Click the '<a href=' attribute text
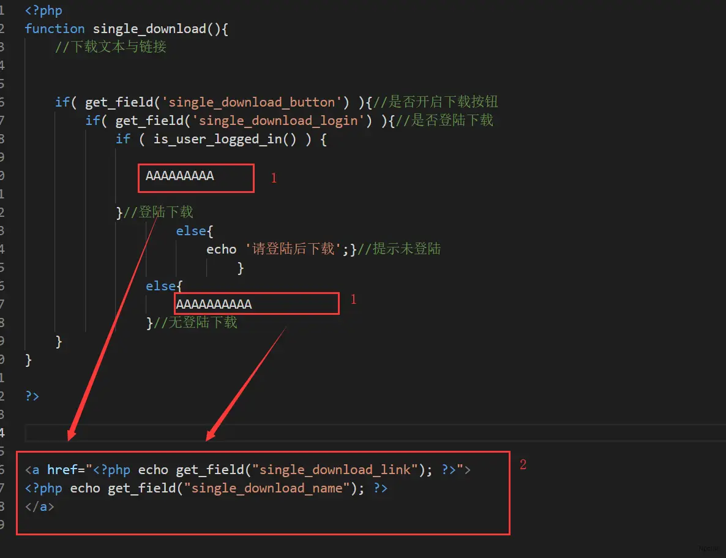 tap(55, 470)
